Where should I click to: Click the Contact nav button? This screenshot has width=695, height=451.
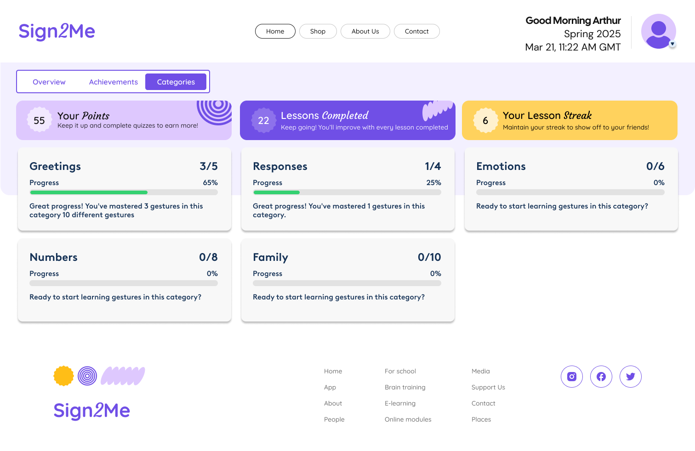(417, 31)
